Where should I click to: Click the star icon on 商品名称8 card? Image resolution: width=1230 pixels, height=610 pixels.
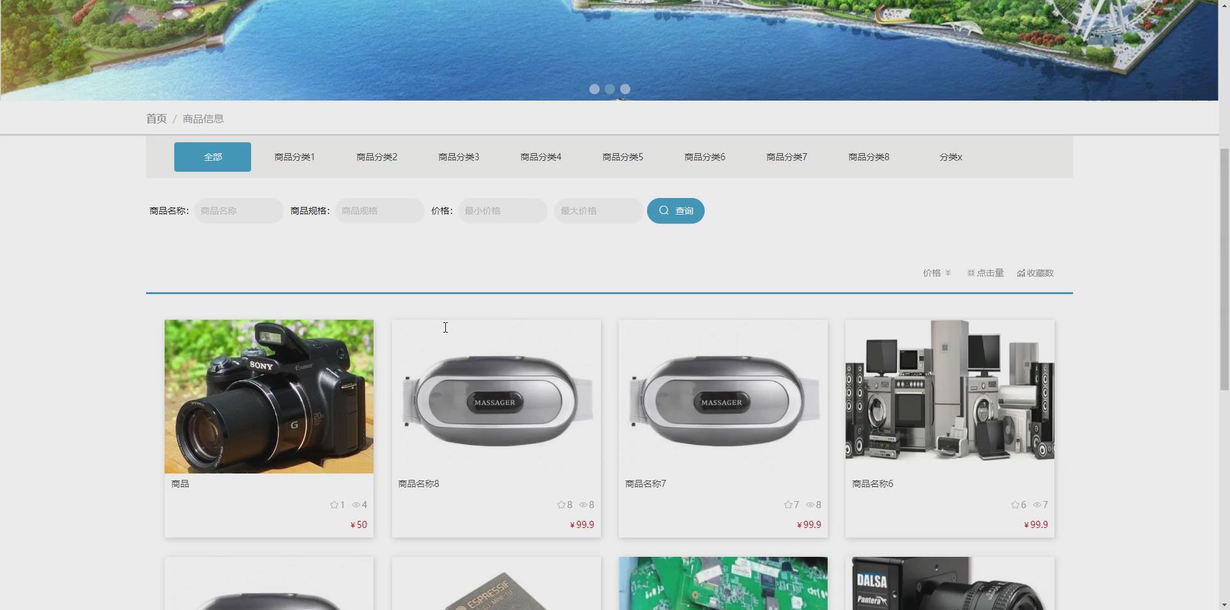click(x=561, y=505)
